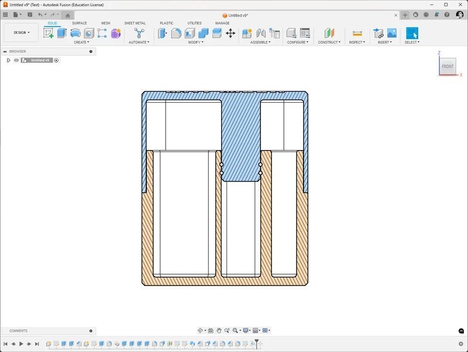Activate the Untitled v9 component radio button
The height and width of the screenshot is (352, 468).
[56, 60]
